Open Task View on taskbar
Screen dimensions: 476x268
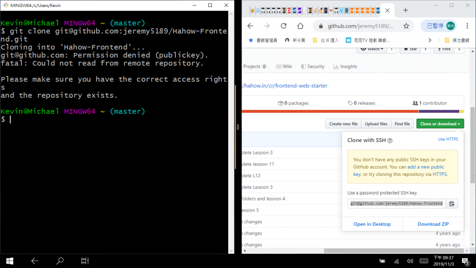(85, 261)
